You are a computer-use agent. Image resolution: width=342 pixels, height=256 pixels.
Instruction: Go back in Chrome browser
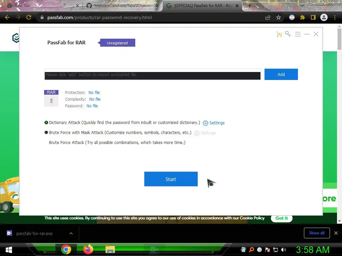[7, 17]
